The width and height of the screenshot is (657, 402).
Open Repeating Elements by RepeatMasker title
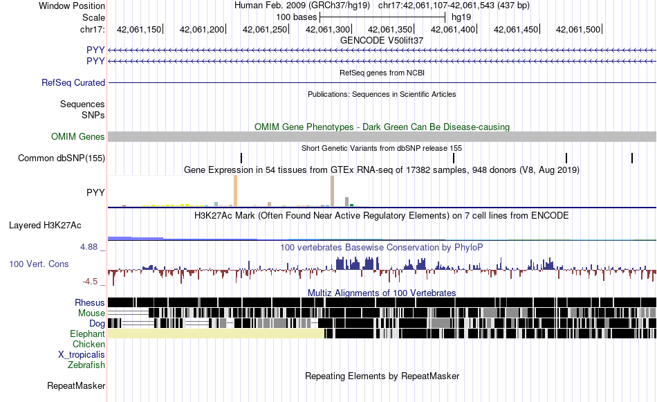pos(382,376)
